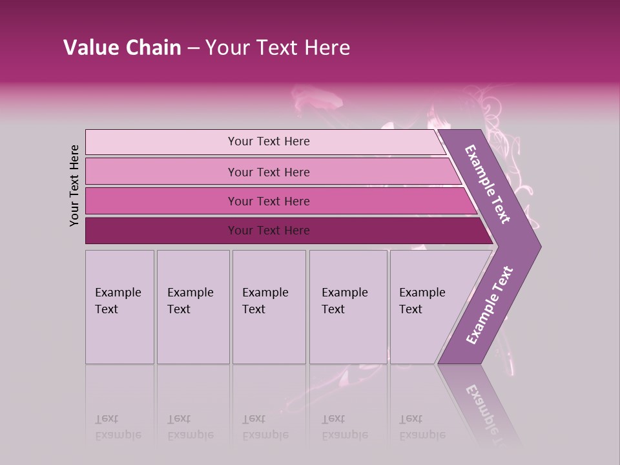Image resolution: width=620 pixels, height=465 pixels.
Task: Select the 'Value Chain – Your Text Here' title
Action: pyautogui.click(x=207, y=48)
